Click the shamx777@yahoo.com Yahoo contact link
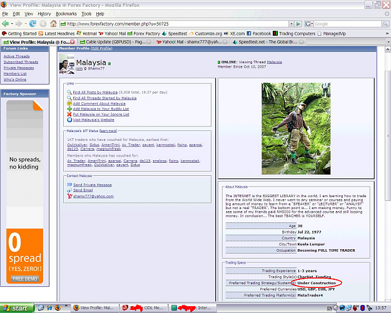This screenshot has width=391, height=313. click(93, 197)
